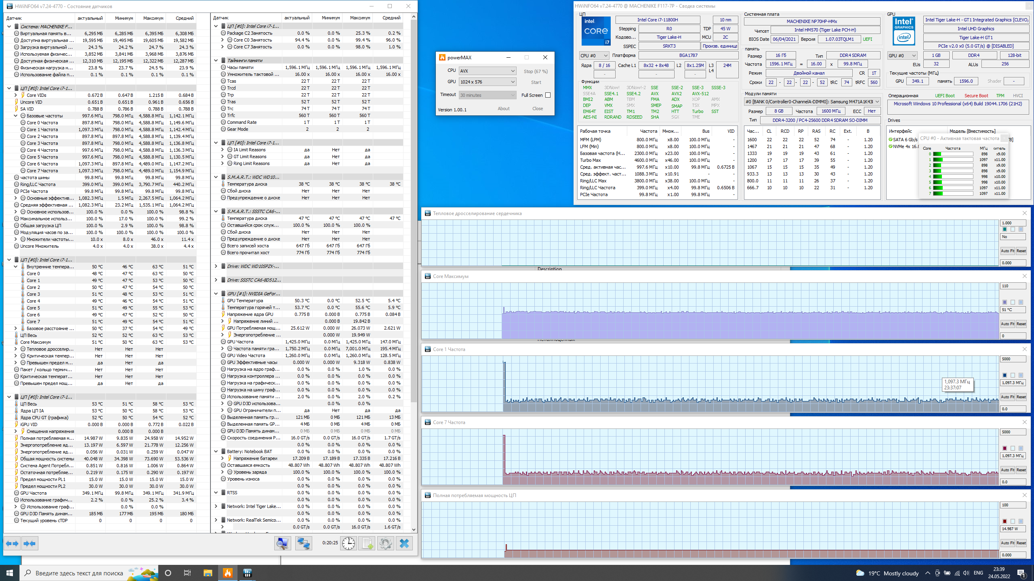Select the Core 7 Частота sensor row

click(101, 171)
